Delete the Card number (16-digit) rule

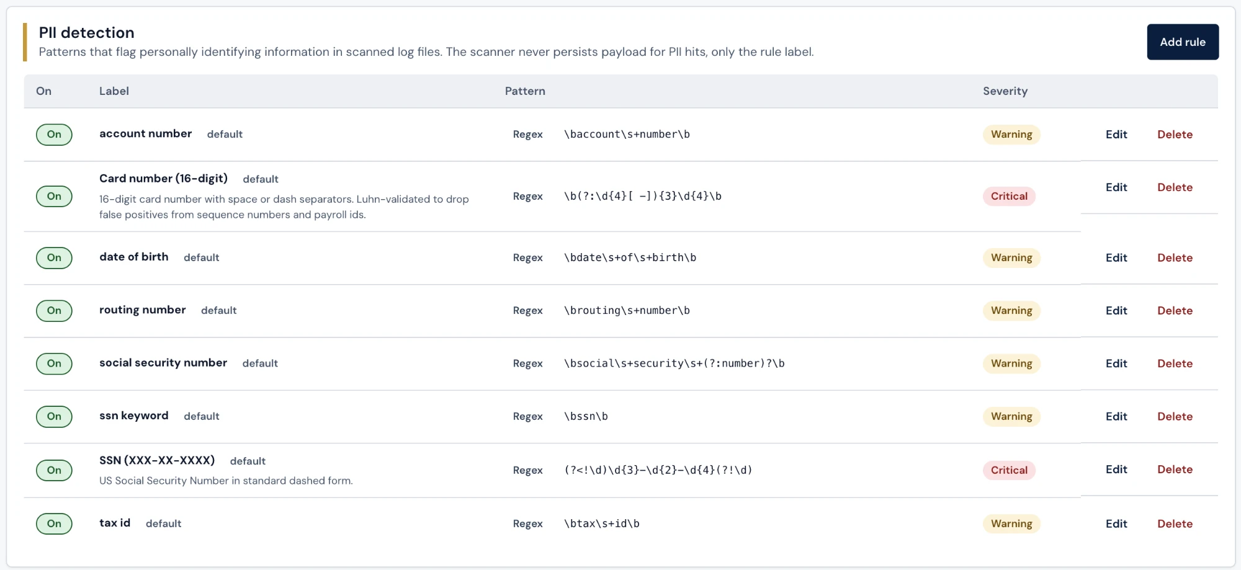click(x=1175, y=187)
